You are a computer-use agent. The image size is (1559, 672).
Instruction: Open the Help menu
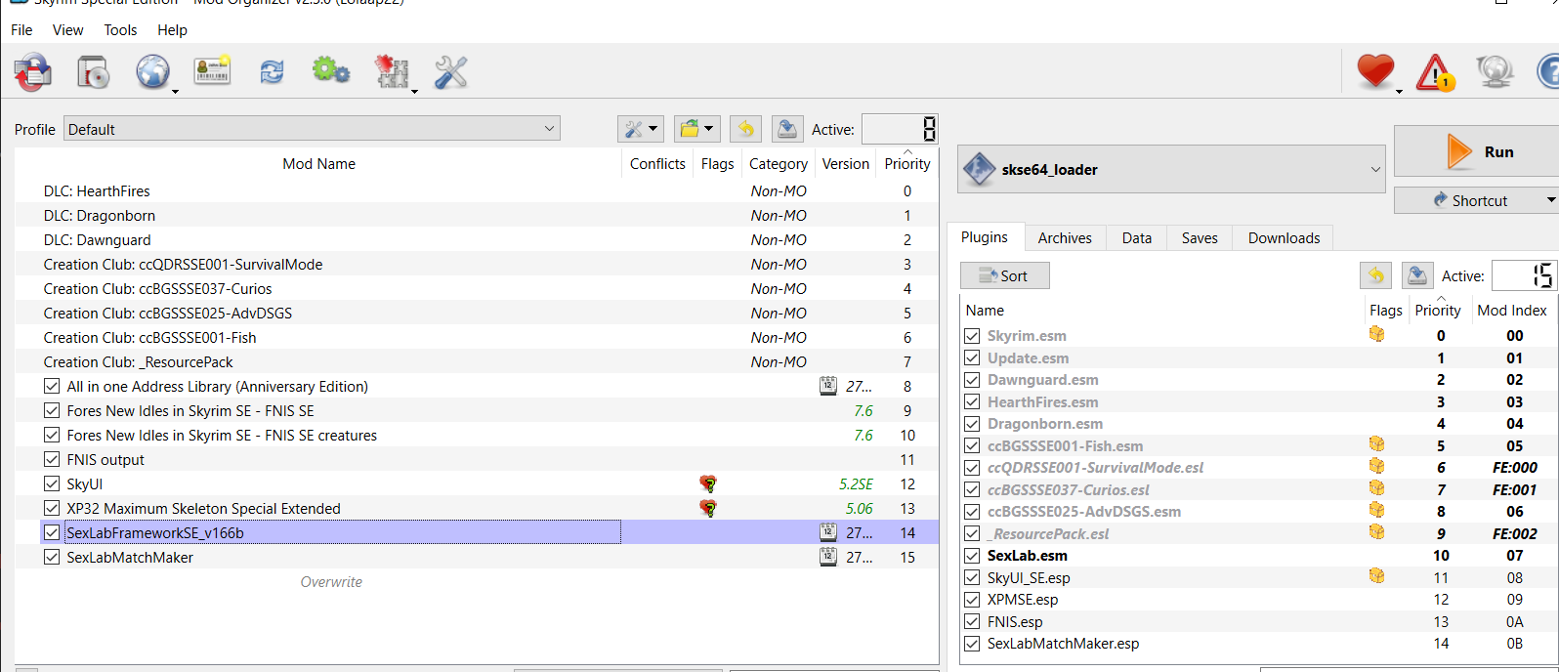[172, 30]
